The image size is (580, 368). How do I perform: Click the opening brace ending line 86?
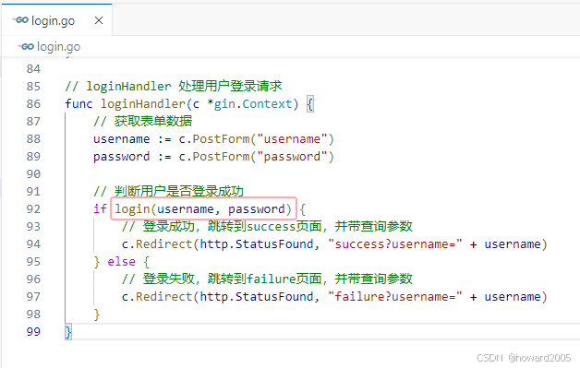coord(310,104)
